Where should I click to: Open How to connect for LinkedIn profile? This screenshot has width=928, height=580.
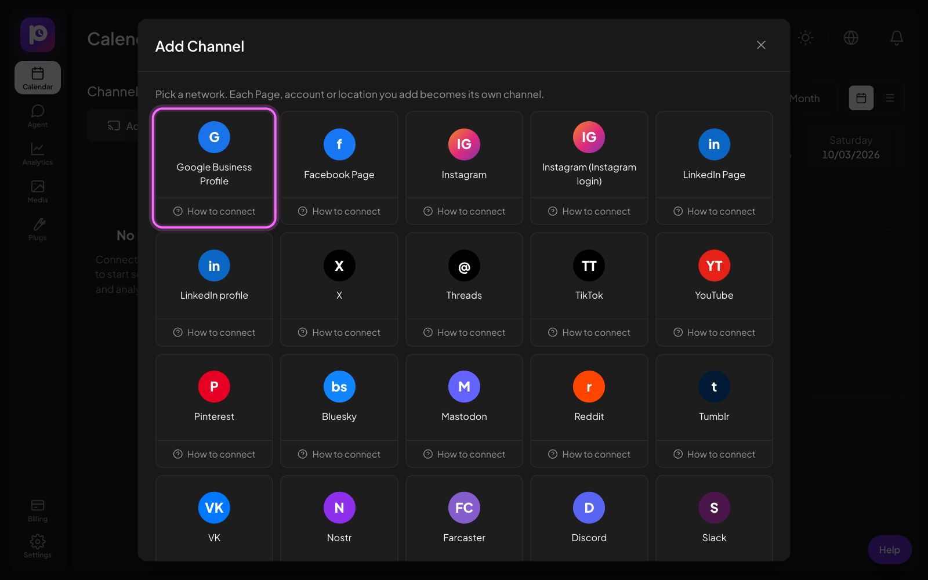point(214,332)
